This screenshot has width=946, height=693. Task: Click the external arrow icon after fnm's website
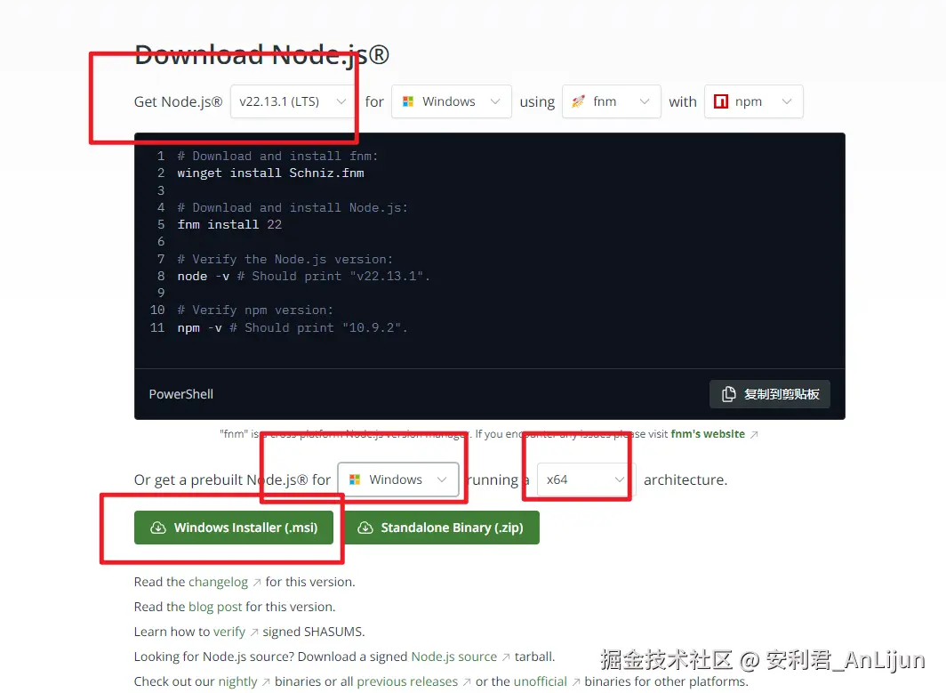click(754, 435)
